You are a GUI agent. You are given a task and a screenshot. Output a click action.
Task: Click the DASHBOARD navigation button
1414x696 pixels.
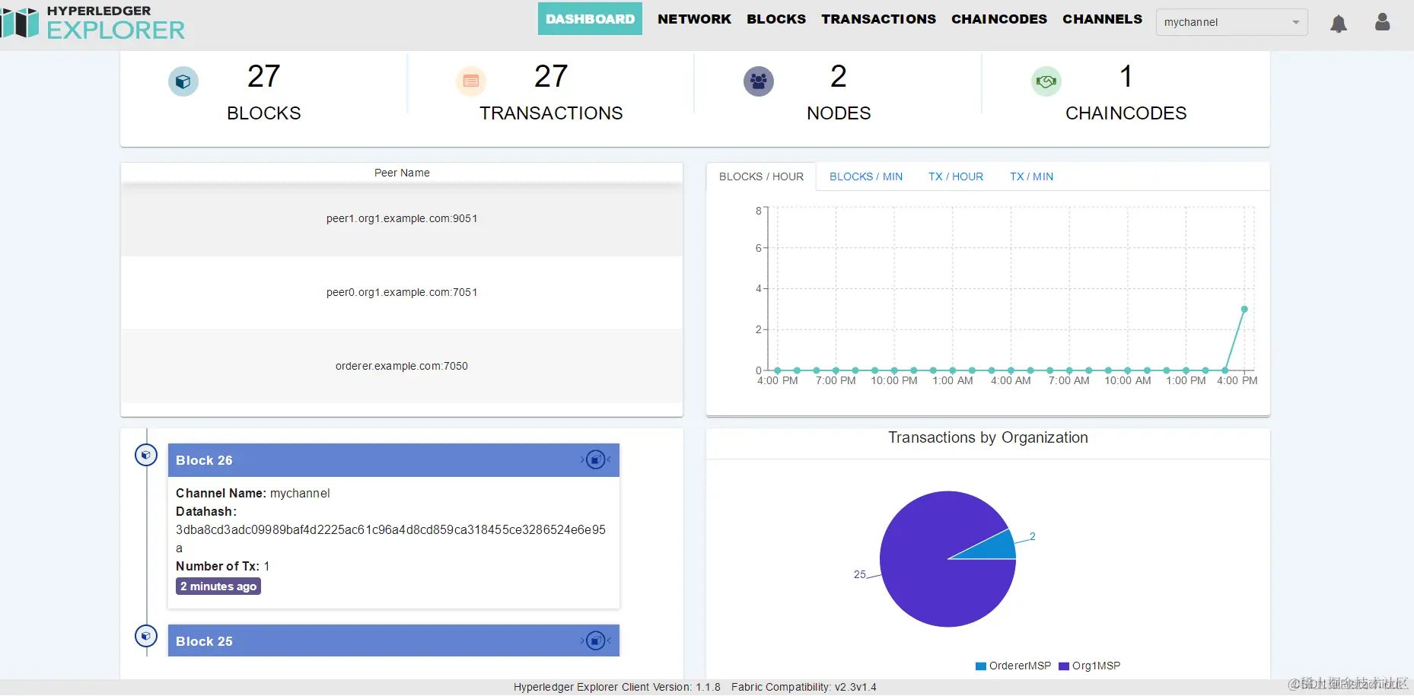pos(590,18)
